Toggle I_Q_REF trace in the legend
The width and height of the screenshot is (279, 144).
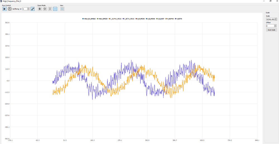click(x=160, y=19)
